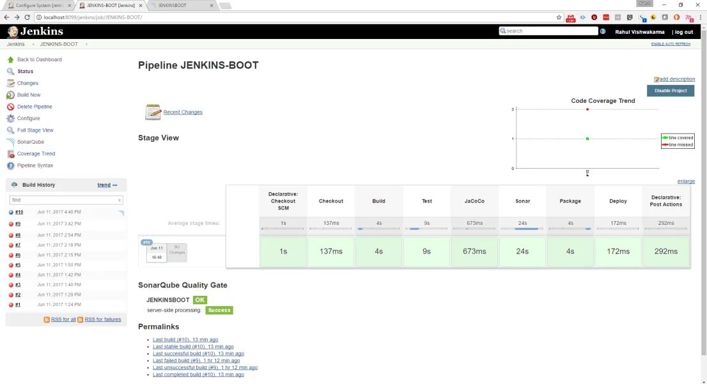The height and width of the screenshot is (384, 707).
Task: Click the build history find field
Action: (66, 200)
